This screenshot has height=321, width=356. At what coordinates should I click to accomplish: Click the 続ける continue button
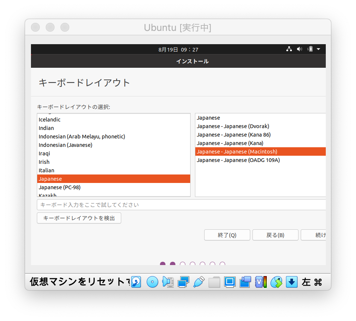(x=313, y=235)
